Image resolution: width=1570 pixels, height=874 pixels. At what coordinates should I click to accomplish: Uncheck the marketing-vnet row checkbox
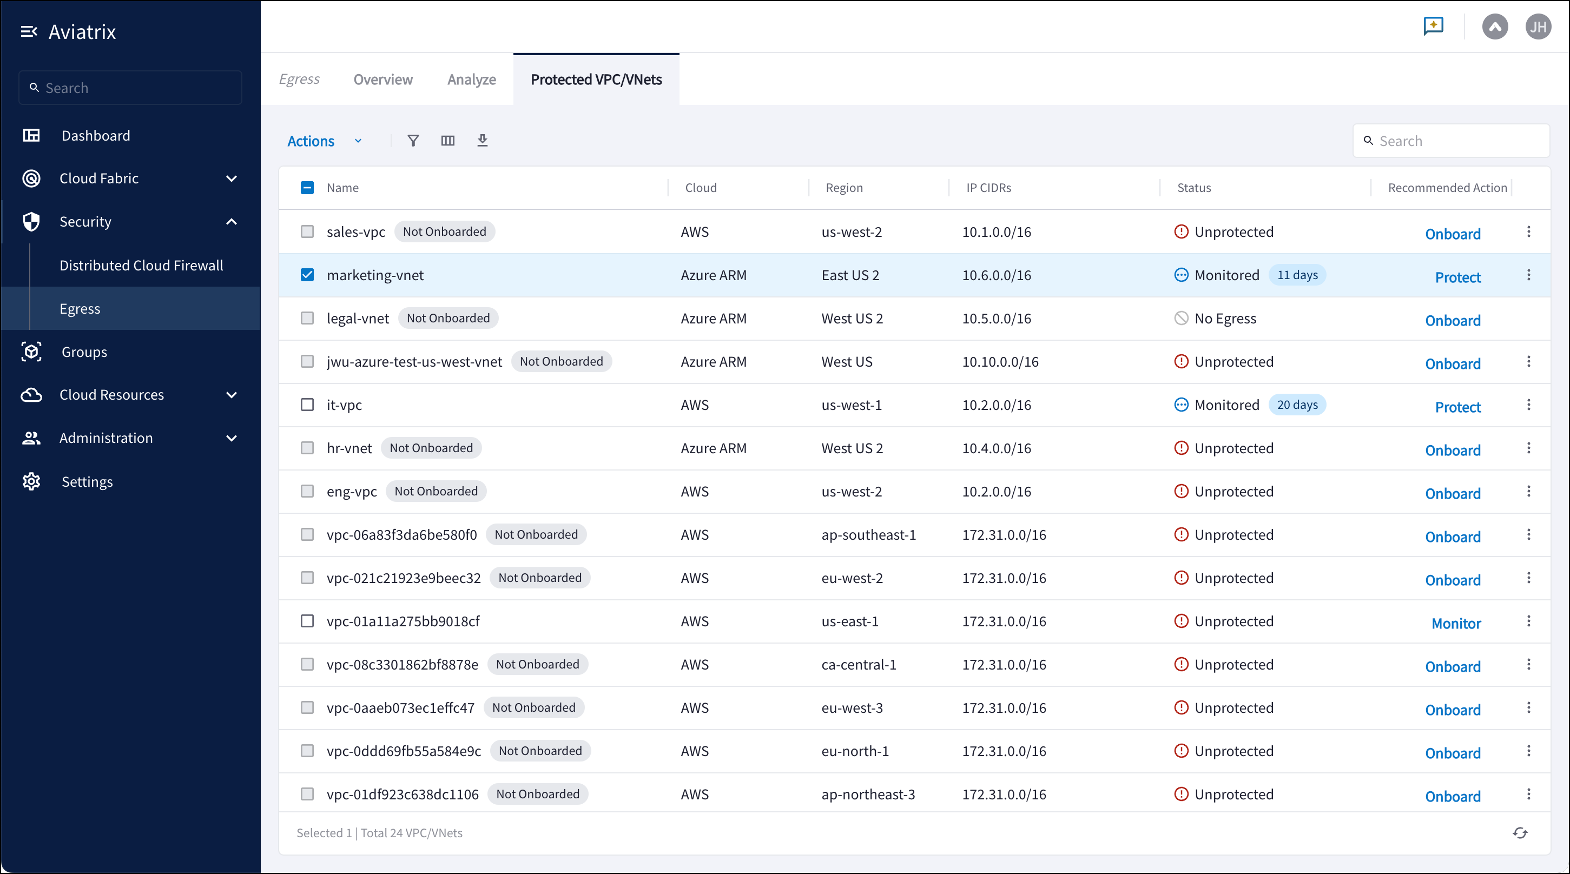point(307,275)
